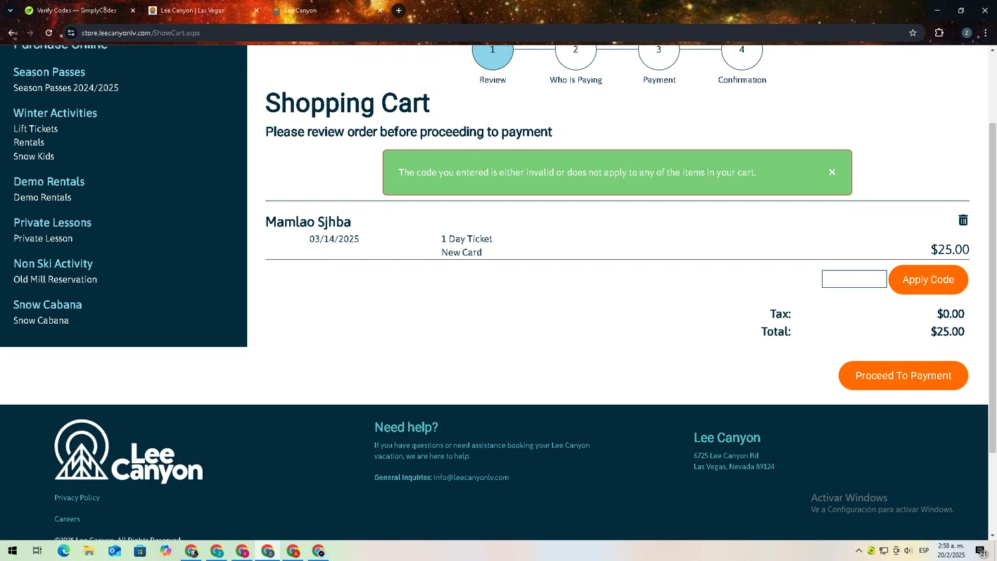This screenshot has width=997, height=561.
Task: Open browser extensions puzzle icon
Action: 939,33
